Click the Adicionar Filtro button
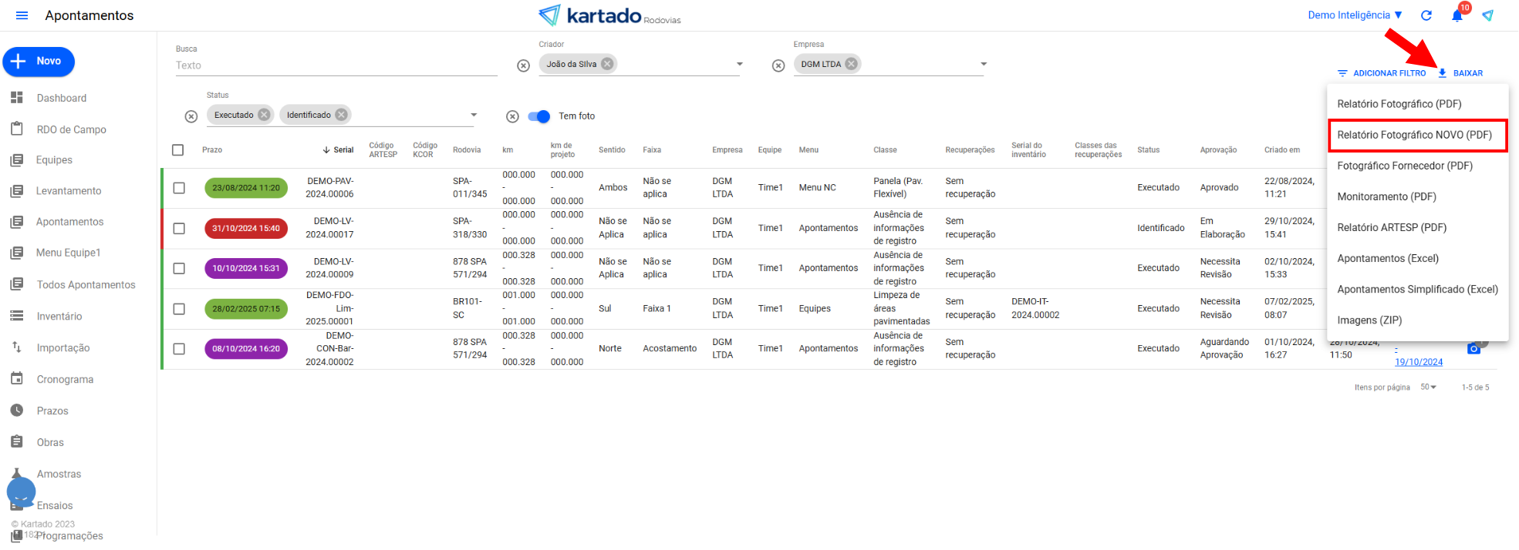This screenshot has width=1519, height=550. click(x=1382, y=73)
